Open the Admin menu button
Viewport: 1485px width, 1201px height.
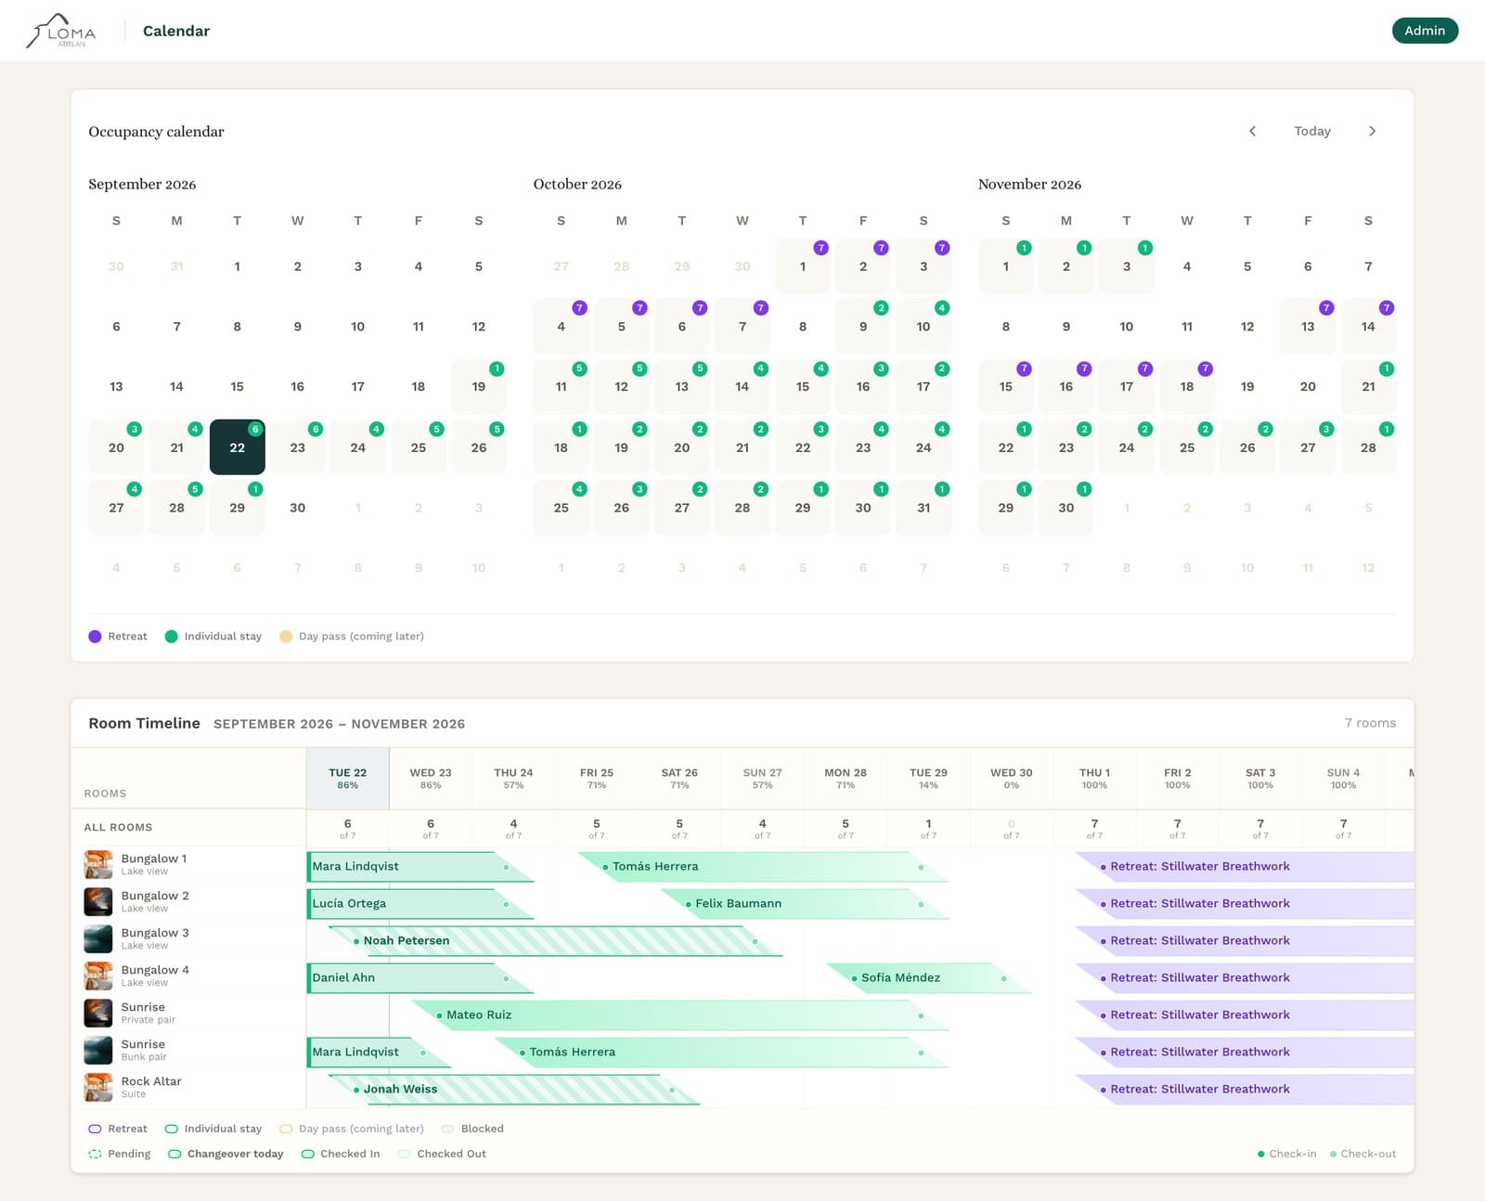tap(1425, 31)
